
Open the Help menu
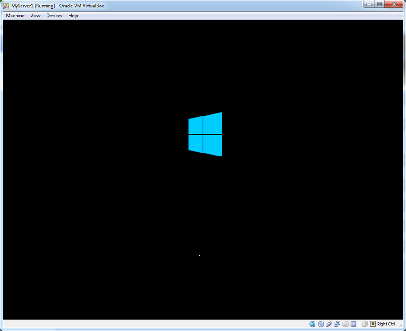73,16
